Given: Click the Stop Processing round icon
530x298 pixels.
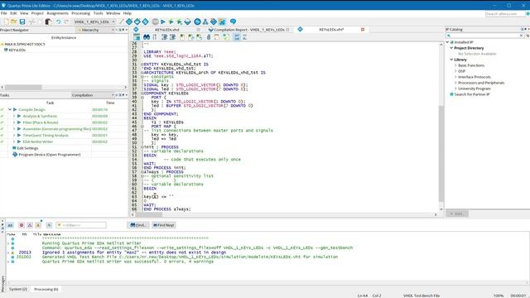Looking at the screenshot, I should (x=155, y=22).
